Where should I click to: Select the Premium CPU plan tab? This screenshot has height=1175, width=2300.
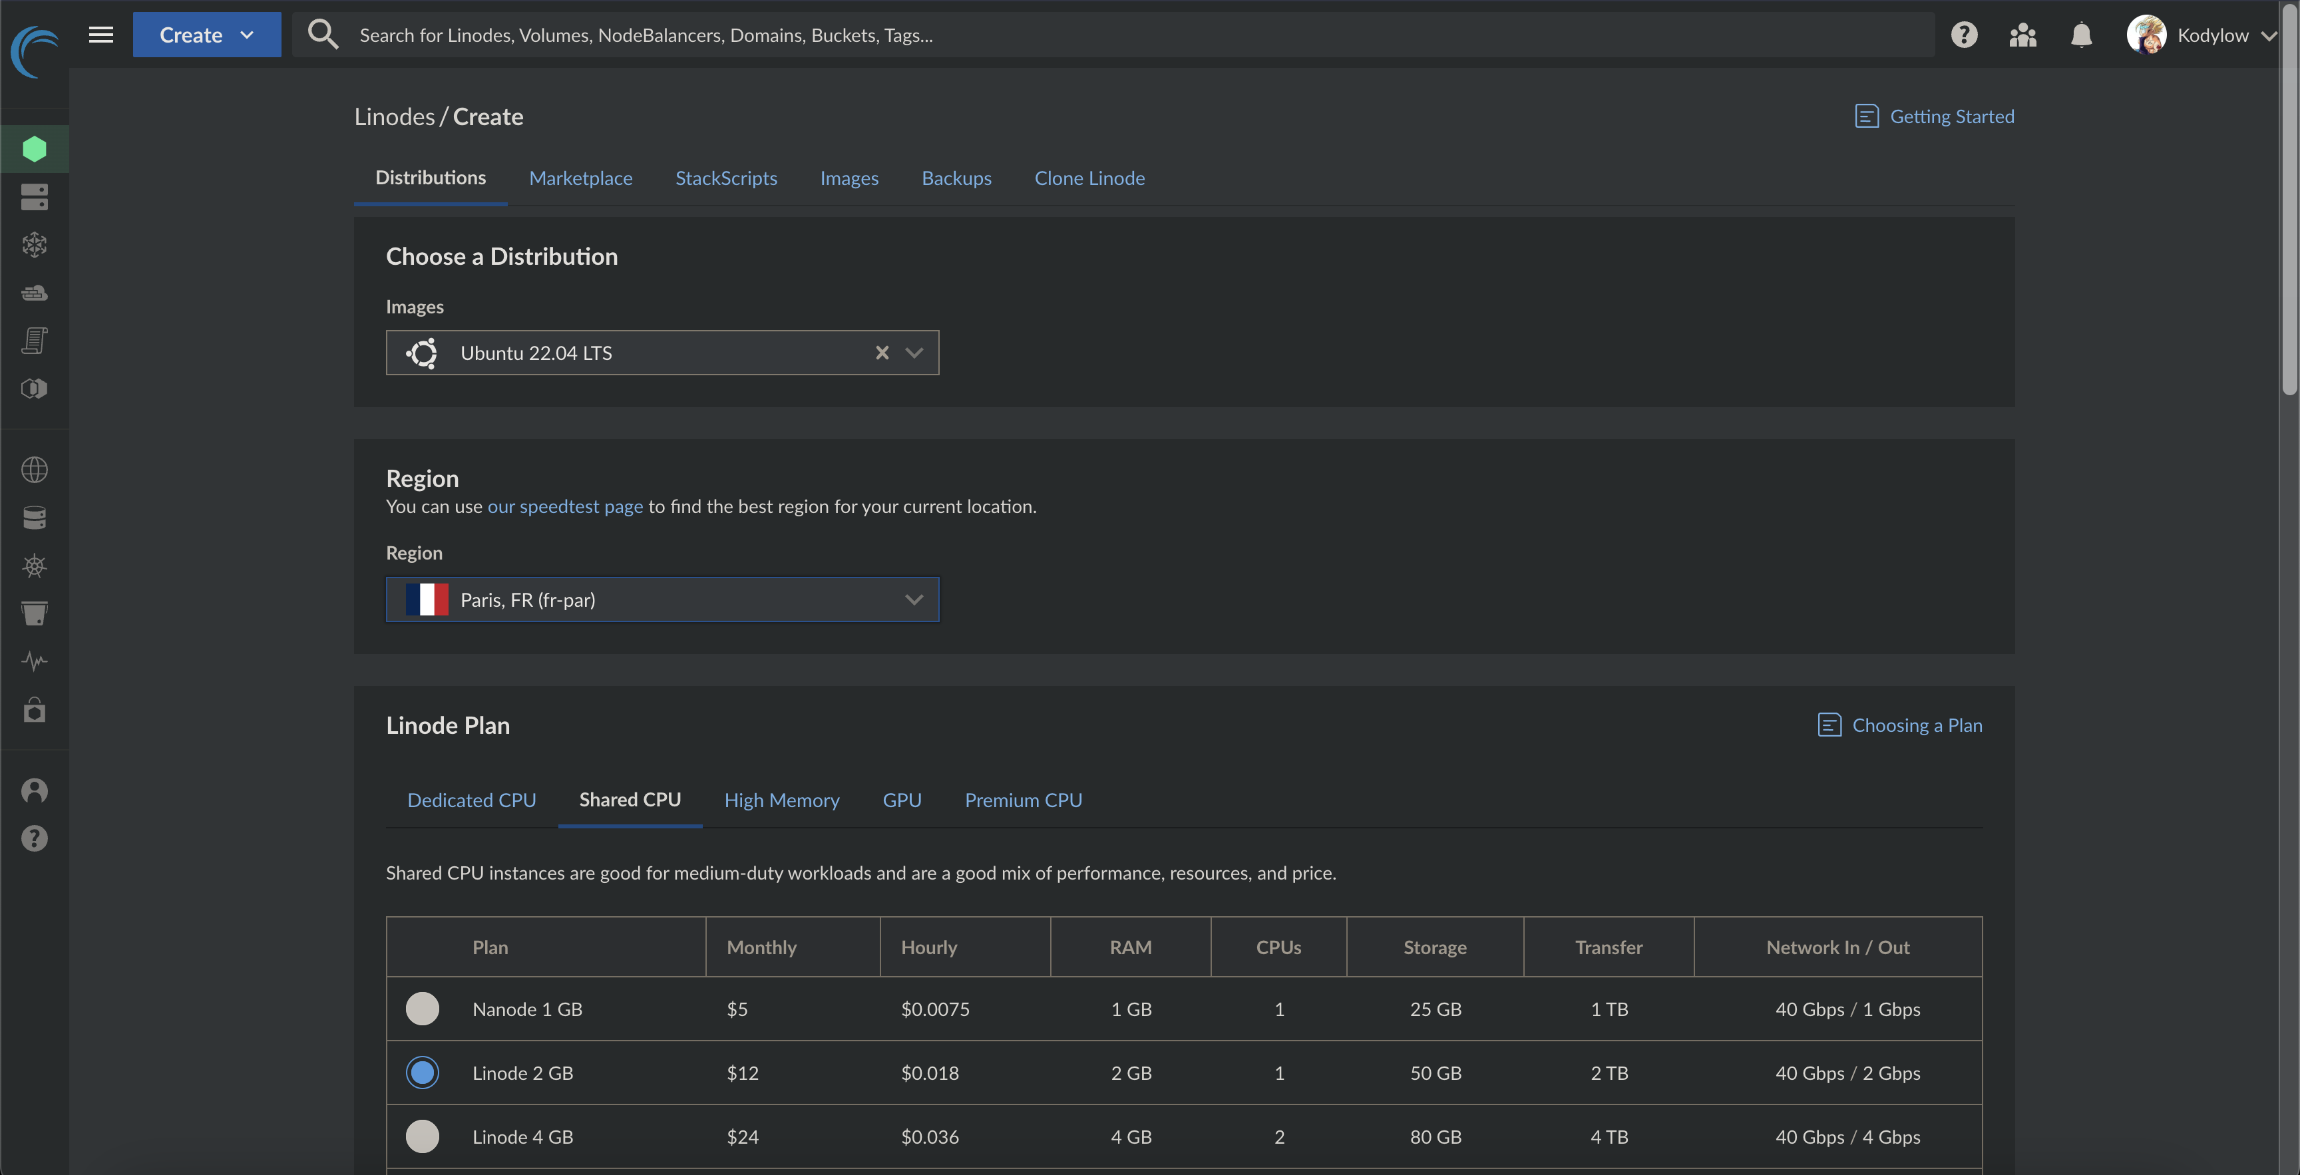coord(1023,800)
